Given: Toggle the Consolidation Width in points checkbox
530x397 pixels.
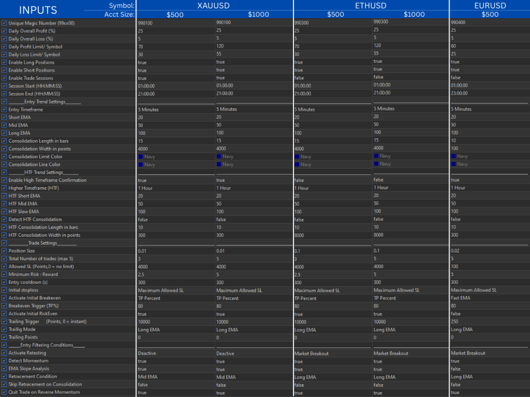Looking at the screenshot, I should tap(4, 149).
